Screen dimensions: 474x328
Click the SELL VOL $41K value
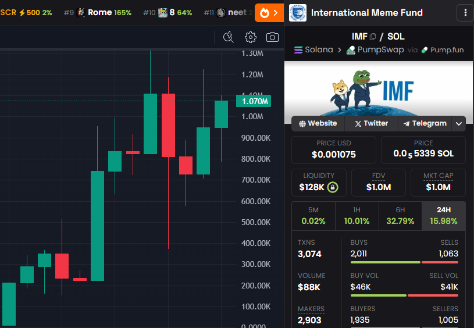[450, 287]
